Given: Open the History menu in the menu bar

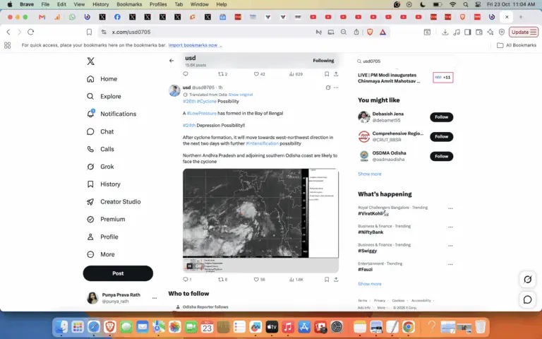Looking at the screenshot, I should [x=101, y=4].
